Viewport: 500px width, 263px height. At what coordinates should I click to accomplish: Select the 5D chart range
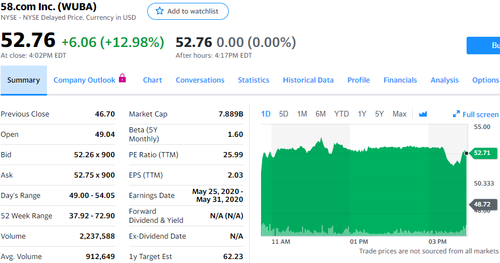click(x=284, y=114)
